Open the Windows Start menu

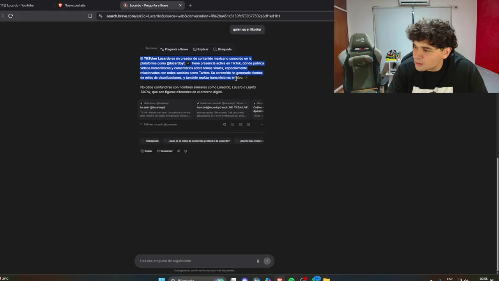(161, 279)
